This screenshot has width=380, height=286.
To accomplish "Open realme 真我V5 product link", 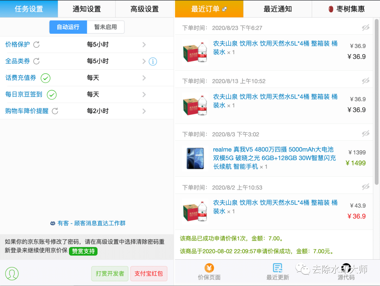I will [274, 158].
